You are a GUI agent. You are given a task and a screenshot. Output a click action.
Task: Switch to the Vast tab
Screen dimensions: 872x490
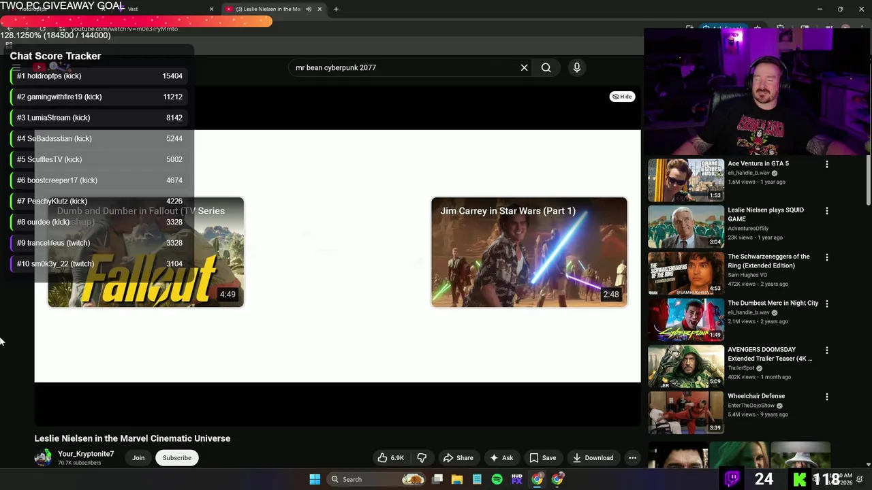pyautogui.click(x=163, y=9)
